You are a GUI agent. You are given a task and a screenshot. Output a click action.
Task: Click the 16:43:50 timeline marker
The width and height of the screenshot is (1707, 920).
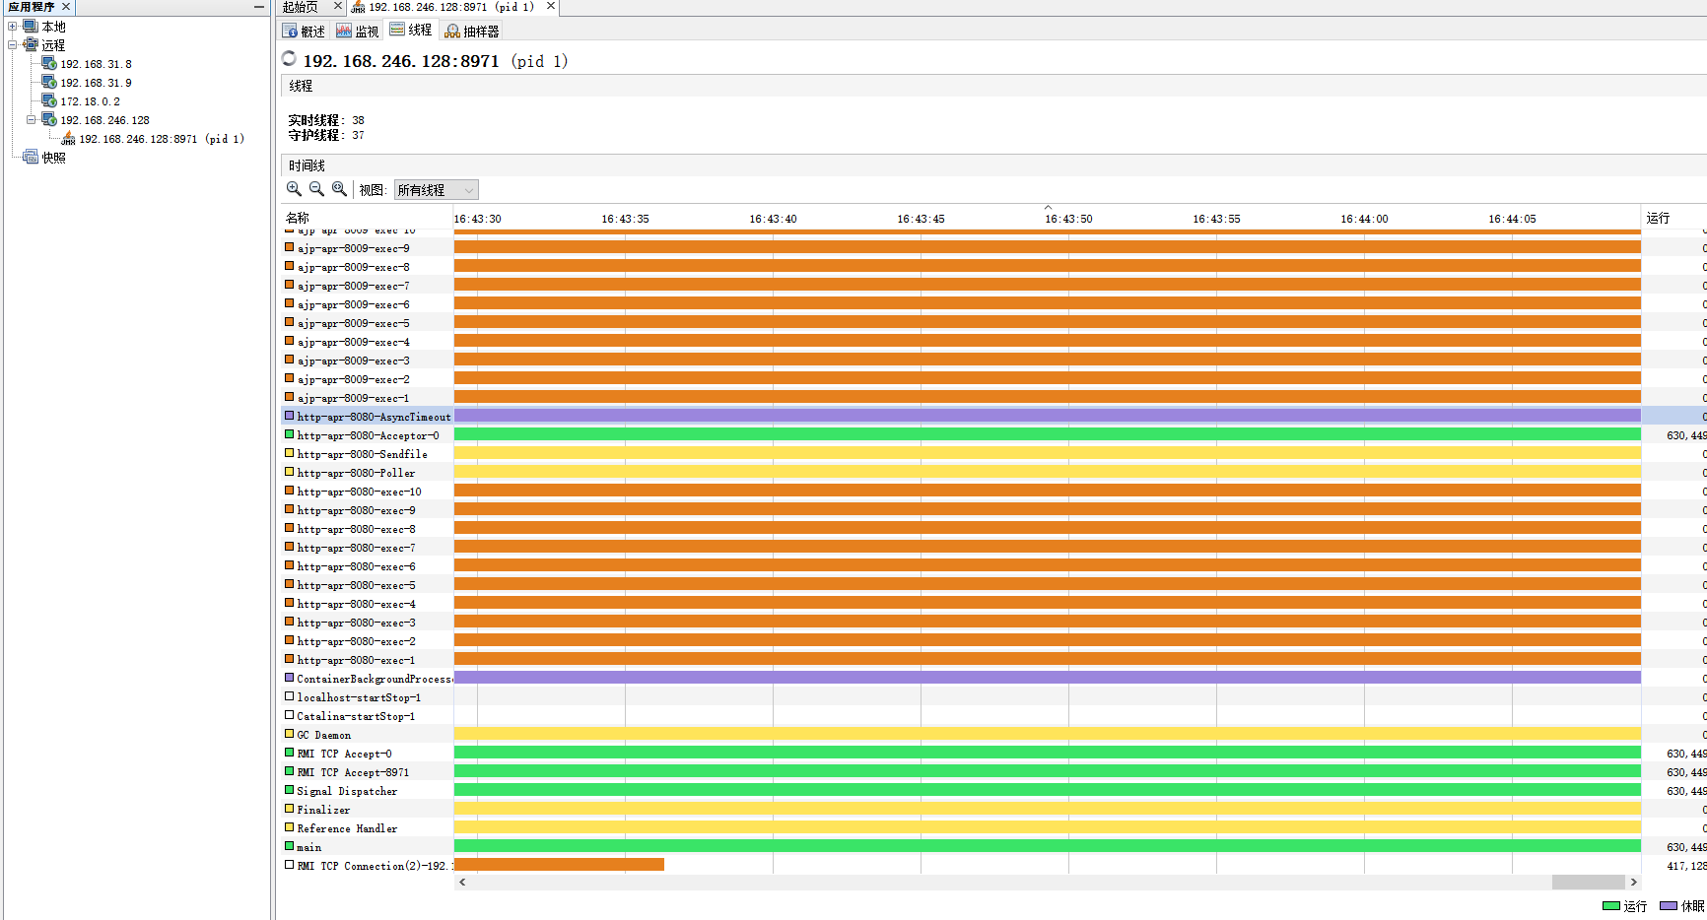tap(1068, 219)
